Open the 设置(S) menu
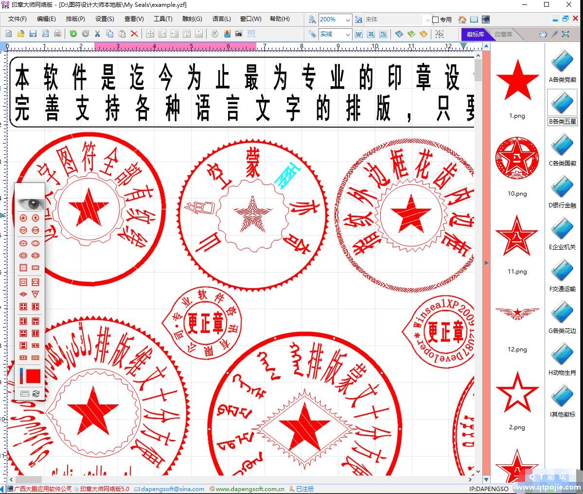The height and width of the screenshot is (494, 583). click(x=105, y=19)
